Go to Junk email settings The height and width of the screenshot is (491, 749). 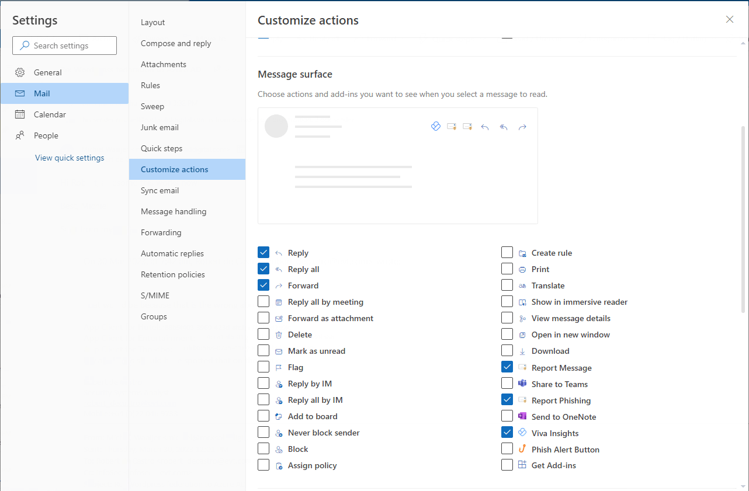pyautogui.click(x=187, y=127)
